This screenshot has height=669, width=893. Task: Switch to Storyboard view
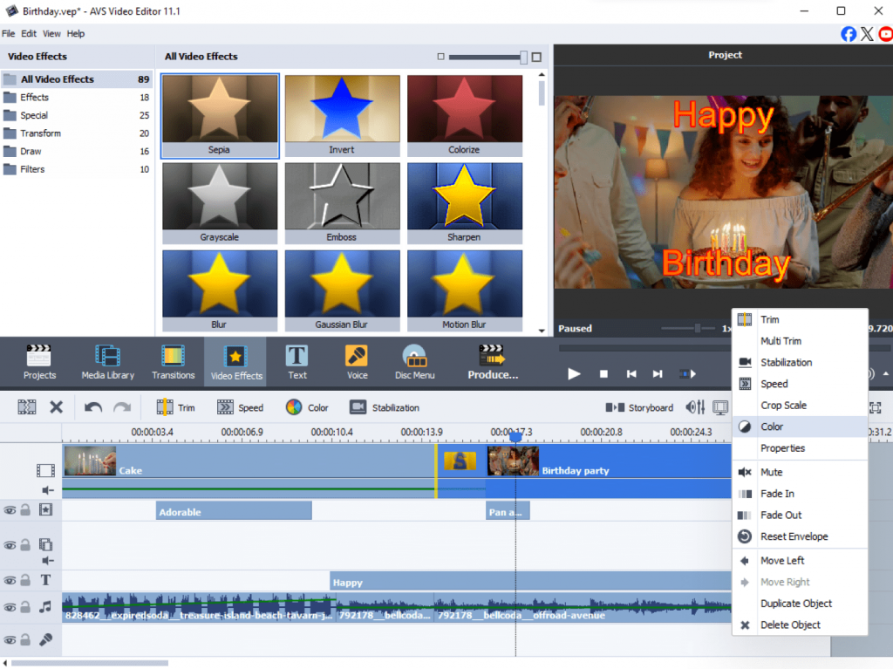point(641,407)
